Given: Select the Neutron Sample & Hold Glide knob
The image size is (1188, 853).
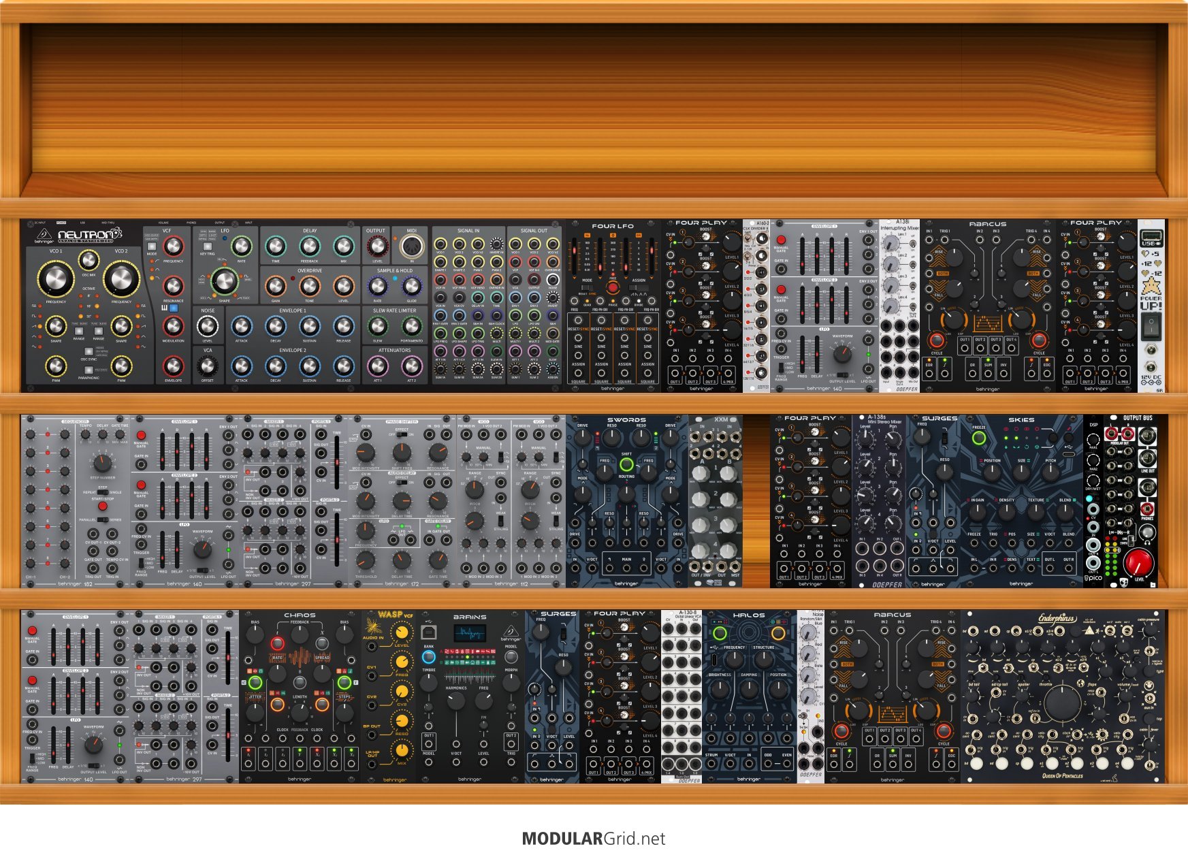Looking at the screenshot, I should coord(411,286).
